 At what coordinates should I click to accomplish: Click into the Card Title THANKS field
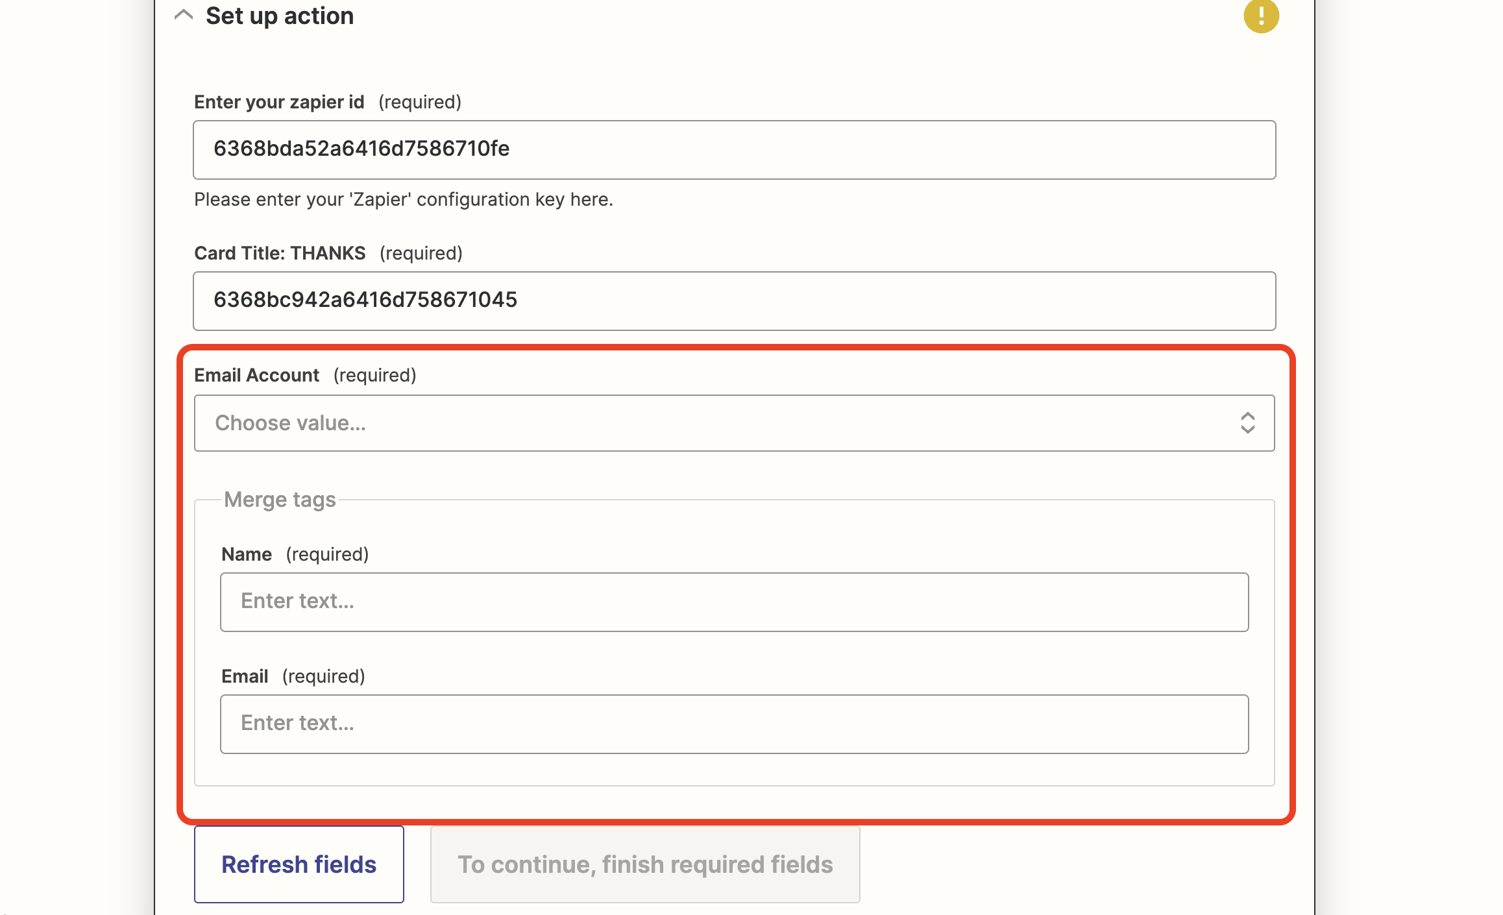[733, 300]
